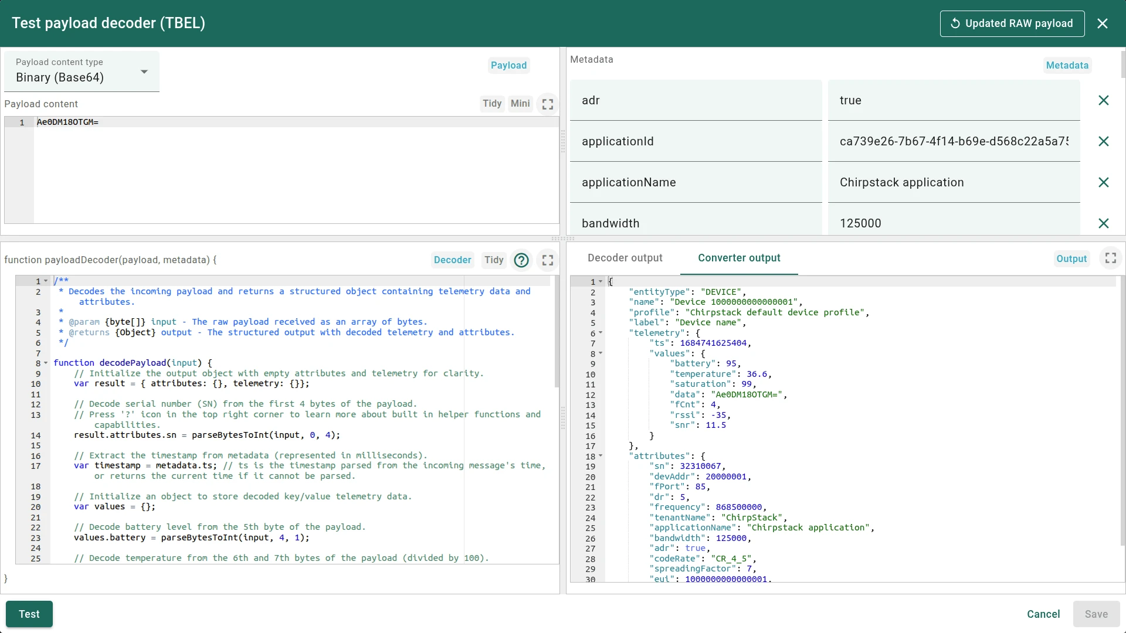This screenshot has width=1126, height=633.
Task: Click the "entityType": "DEVICE" output line
Action: (687, 292)
